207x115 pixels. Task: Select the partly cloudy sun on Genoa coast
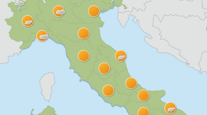pyautogui.click(x=42, y=36)
